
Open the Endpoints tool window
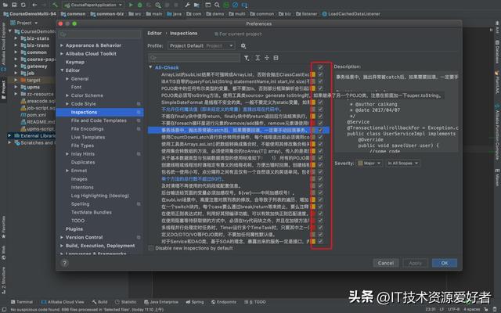224,302
